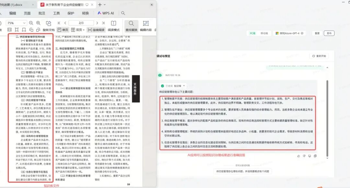
Task: Click the chat panel vertical scrollbar
Action: click(x=327, y=118)
